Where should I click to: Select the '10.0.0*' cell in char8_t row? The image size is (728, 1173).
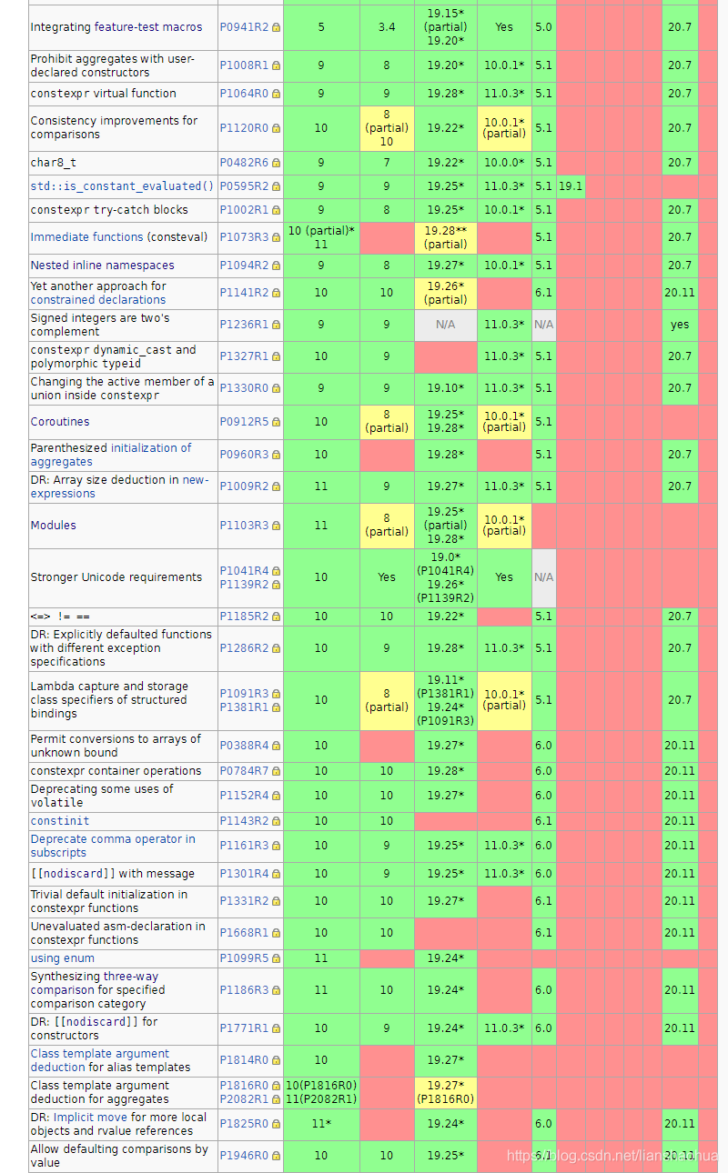click(504, 163)
